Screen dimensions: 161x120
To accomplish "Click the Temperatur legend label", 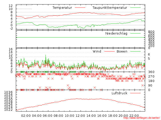I will click(62, 8).
